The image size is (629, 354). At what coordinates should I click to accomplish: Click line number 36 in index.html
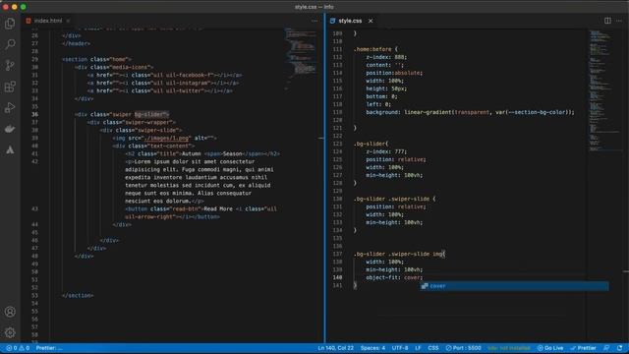coord(35,114)
